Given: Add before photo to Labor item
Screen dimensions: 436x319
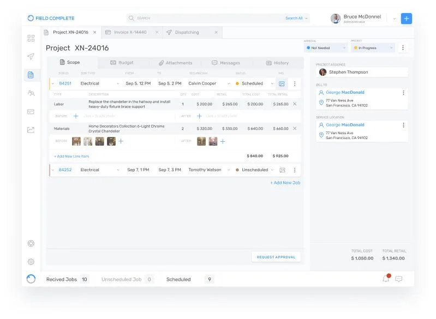Looking at the screenshot, I should click(x=76, y=116).
